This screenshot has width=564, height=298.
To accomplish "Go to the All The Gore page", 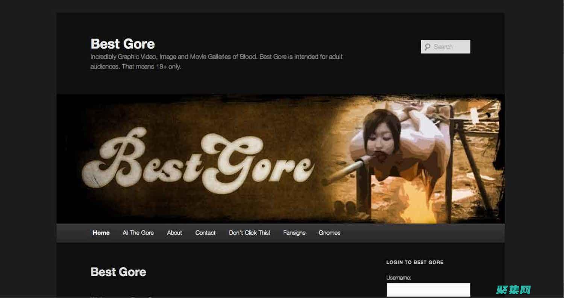I will [x=138, y=233].
